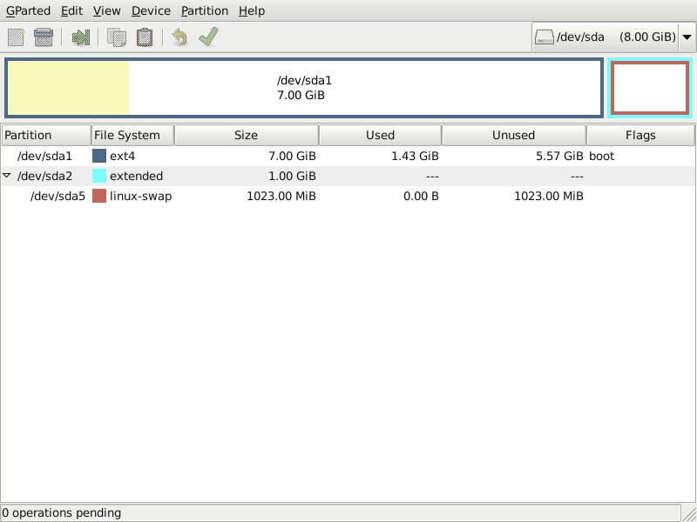The image size is (697, 522).
Task: Delete the selected partition
Action: (42, 37)
